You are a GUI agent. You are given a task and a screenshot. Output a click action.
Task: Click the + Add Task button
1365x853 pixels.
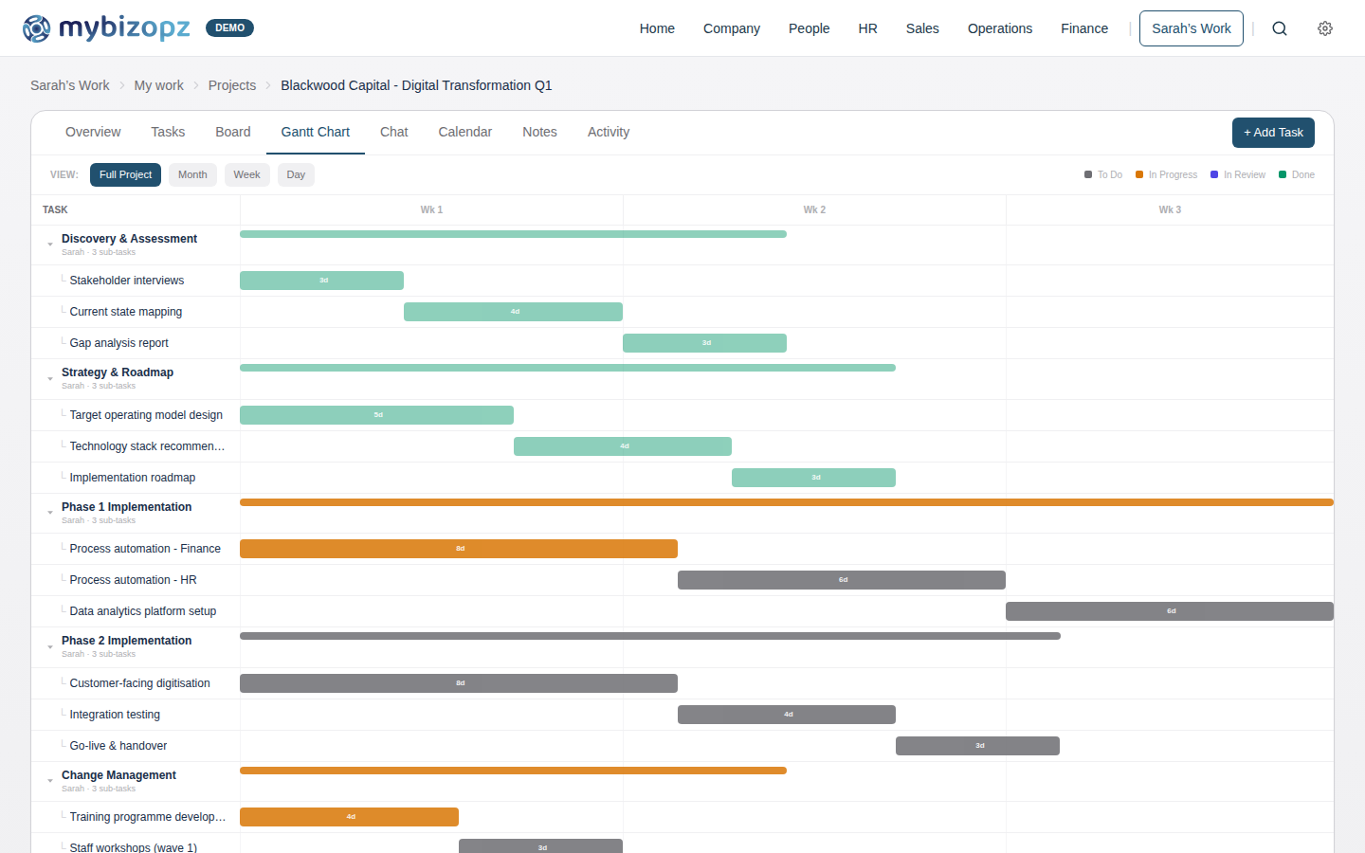pyautogui.click(x=1273, y=133)
